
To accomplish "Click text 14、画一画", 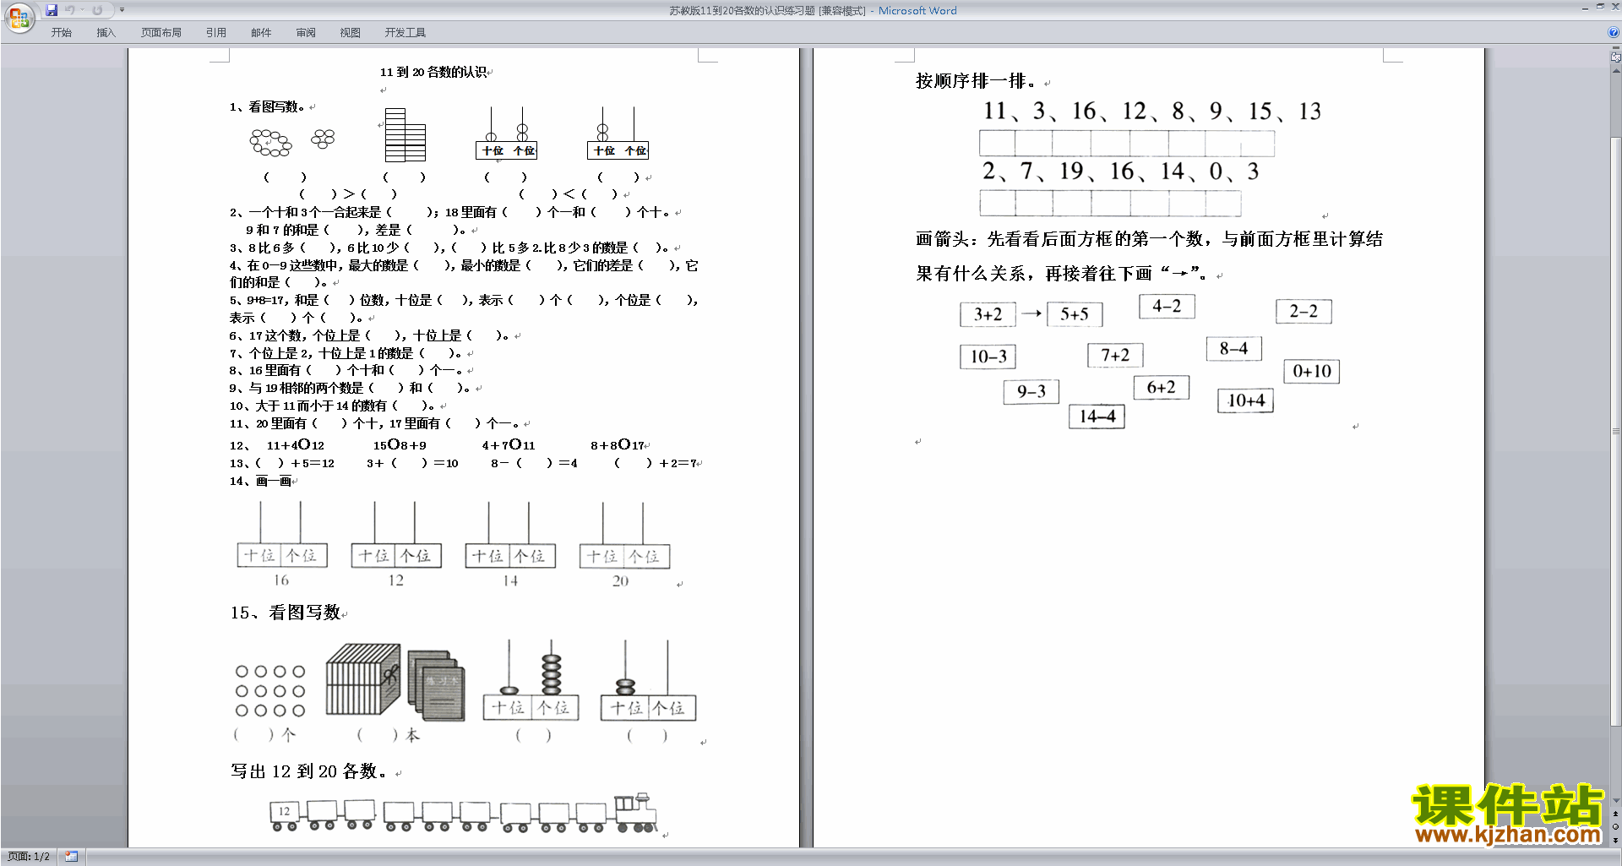I will [x=260, y=481].
